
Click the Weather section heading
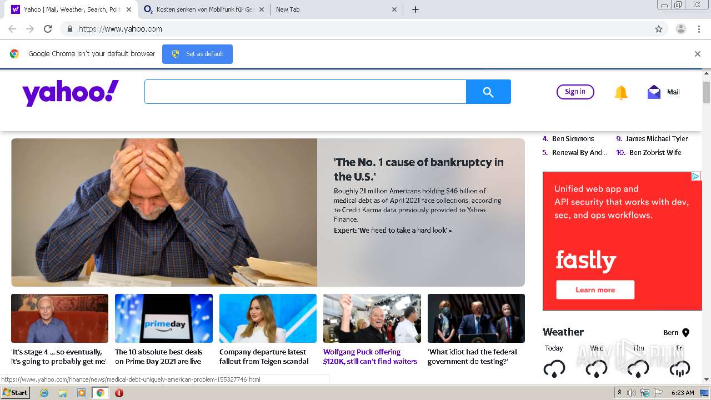pos(563,332)
